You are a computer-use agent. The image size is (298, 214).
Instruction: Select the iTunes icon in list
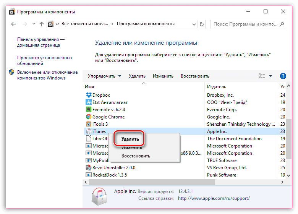tap(89, 131)
